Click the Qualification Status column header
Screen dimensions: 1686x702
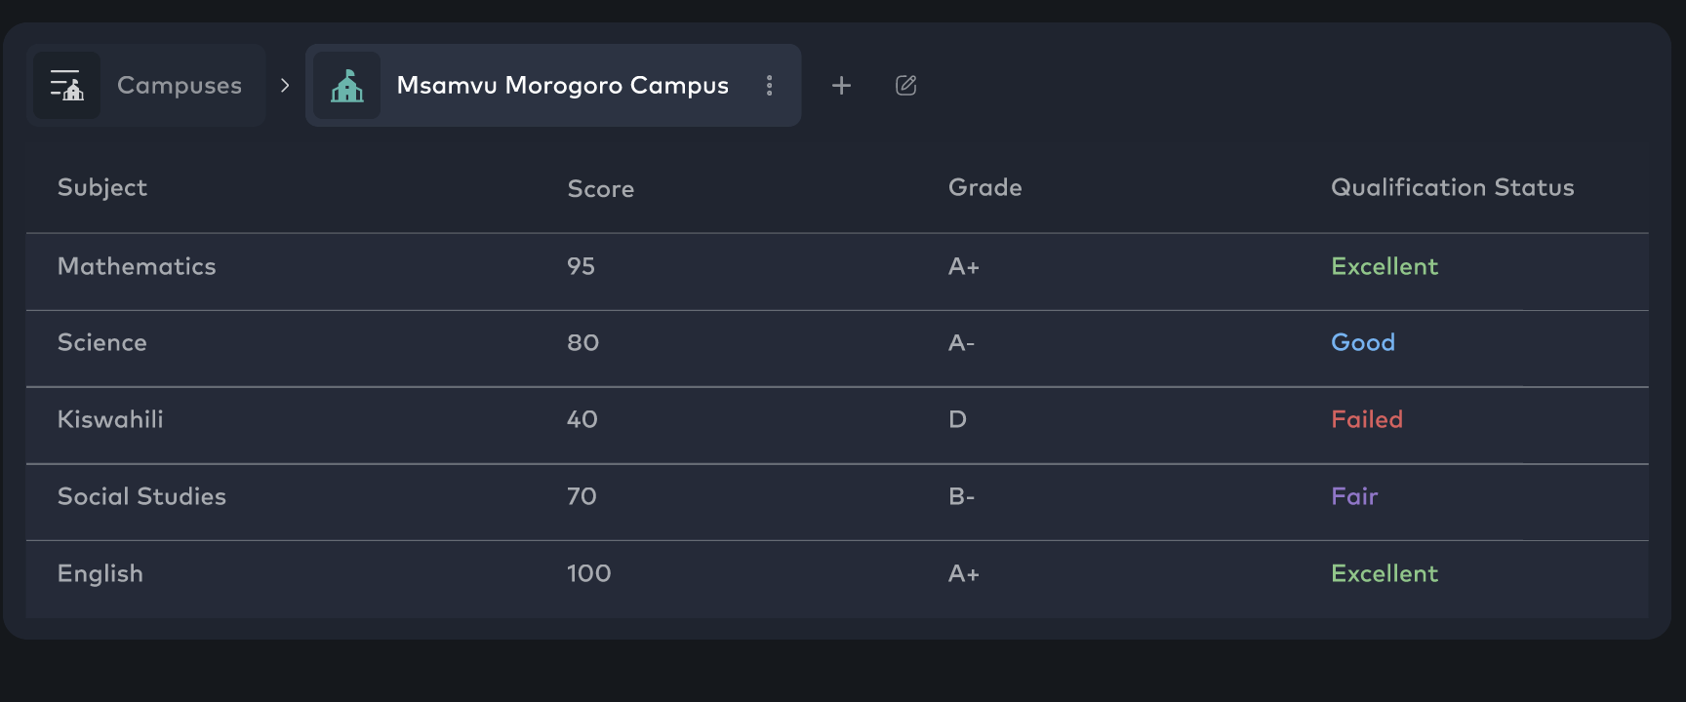(x=1452, y=187)
